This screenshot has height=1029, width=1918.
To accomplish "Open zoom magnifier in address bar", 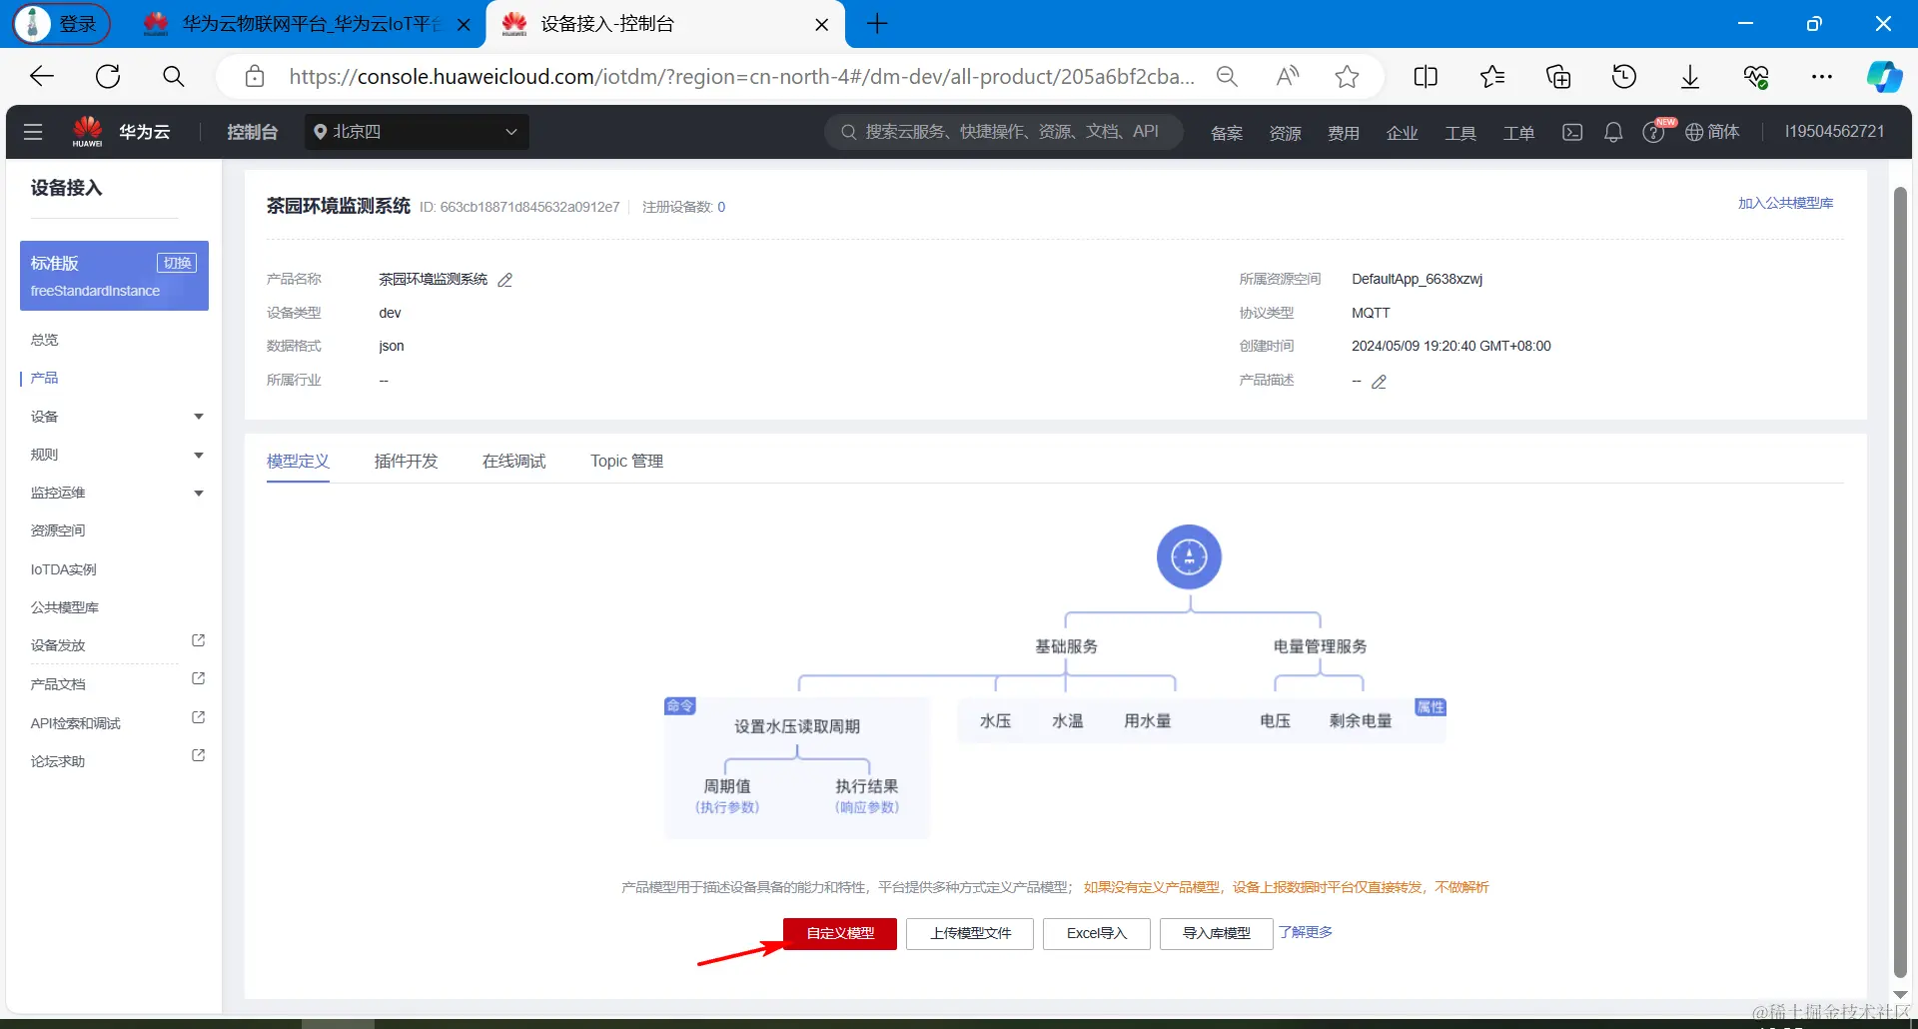I will 1227,77.
